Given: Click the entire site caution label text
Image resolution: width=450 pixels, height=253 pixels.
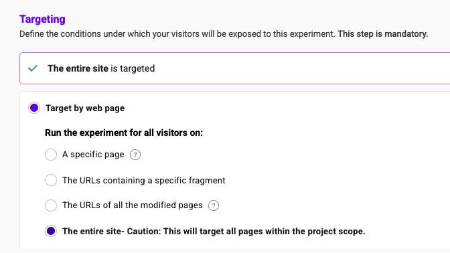Looking at the screenshot, I should [x=214, y=231].
